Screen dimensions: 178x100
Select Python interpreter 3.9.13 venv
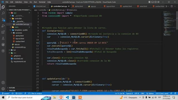(x=162, y=93)
